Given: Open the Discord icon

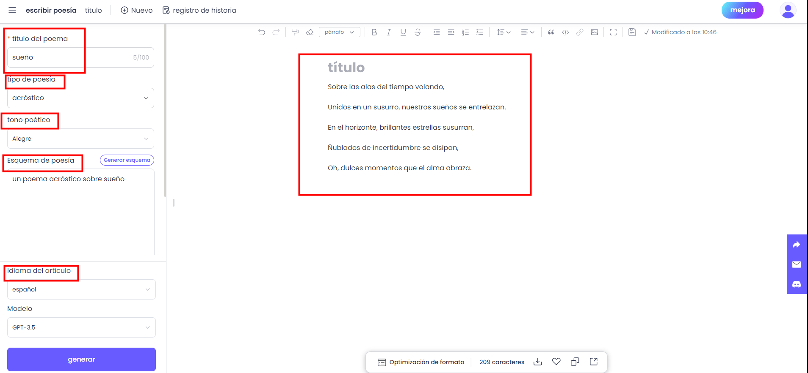Looking at the screenshot, I should click(x=797, y=284).
